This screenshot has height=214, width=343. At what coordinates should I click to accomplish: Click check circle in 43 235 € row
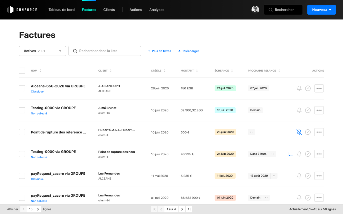click(x=308, y=154)
